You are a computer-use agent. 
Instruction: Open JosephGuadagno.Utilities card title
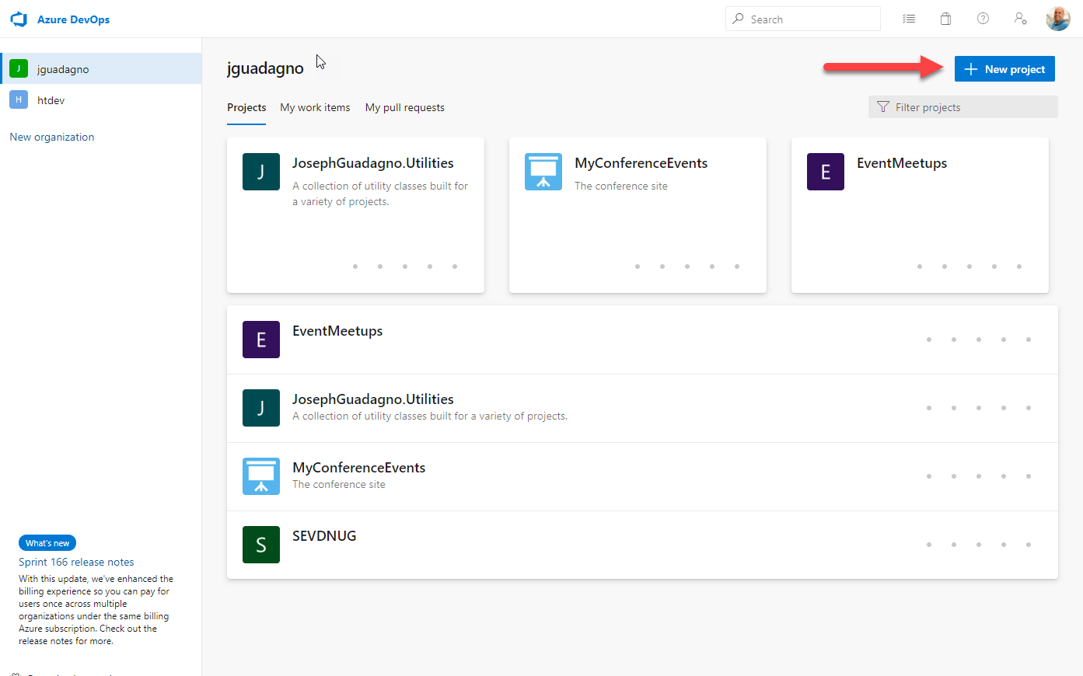(373, 163)
